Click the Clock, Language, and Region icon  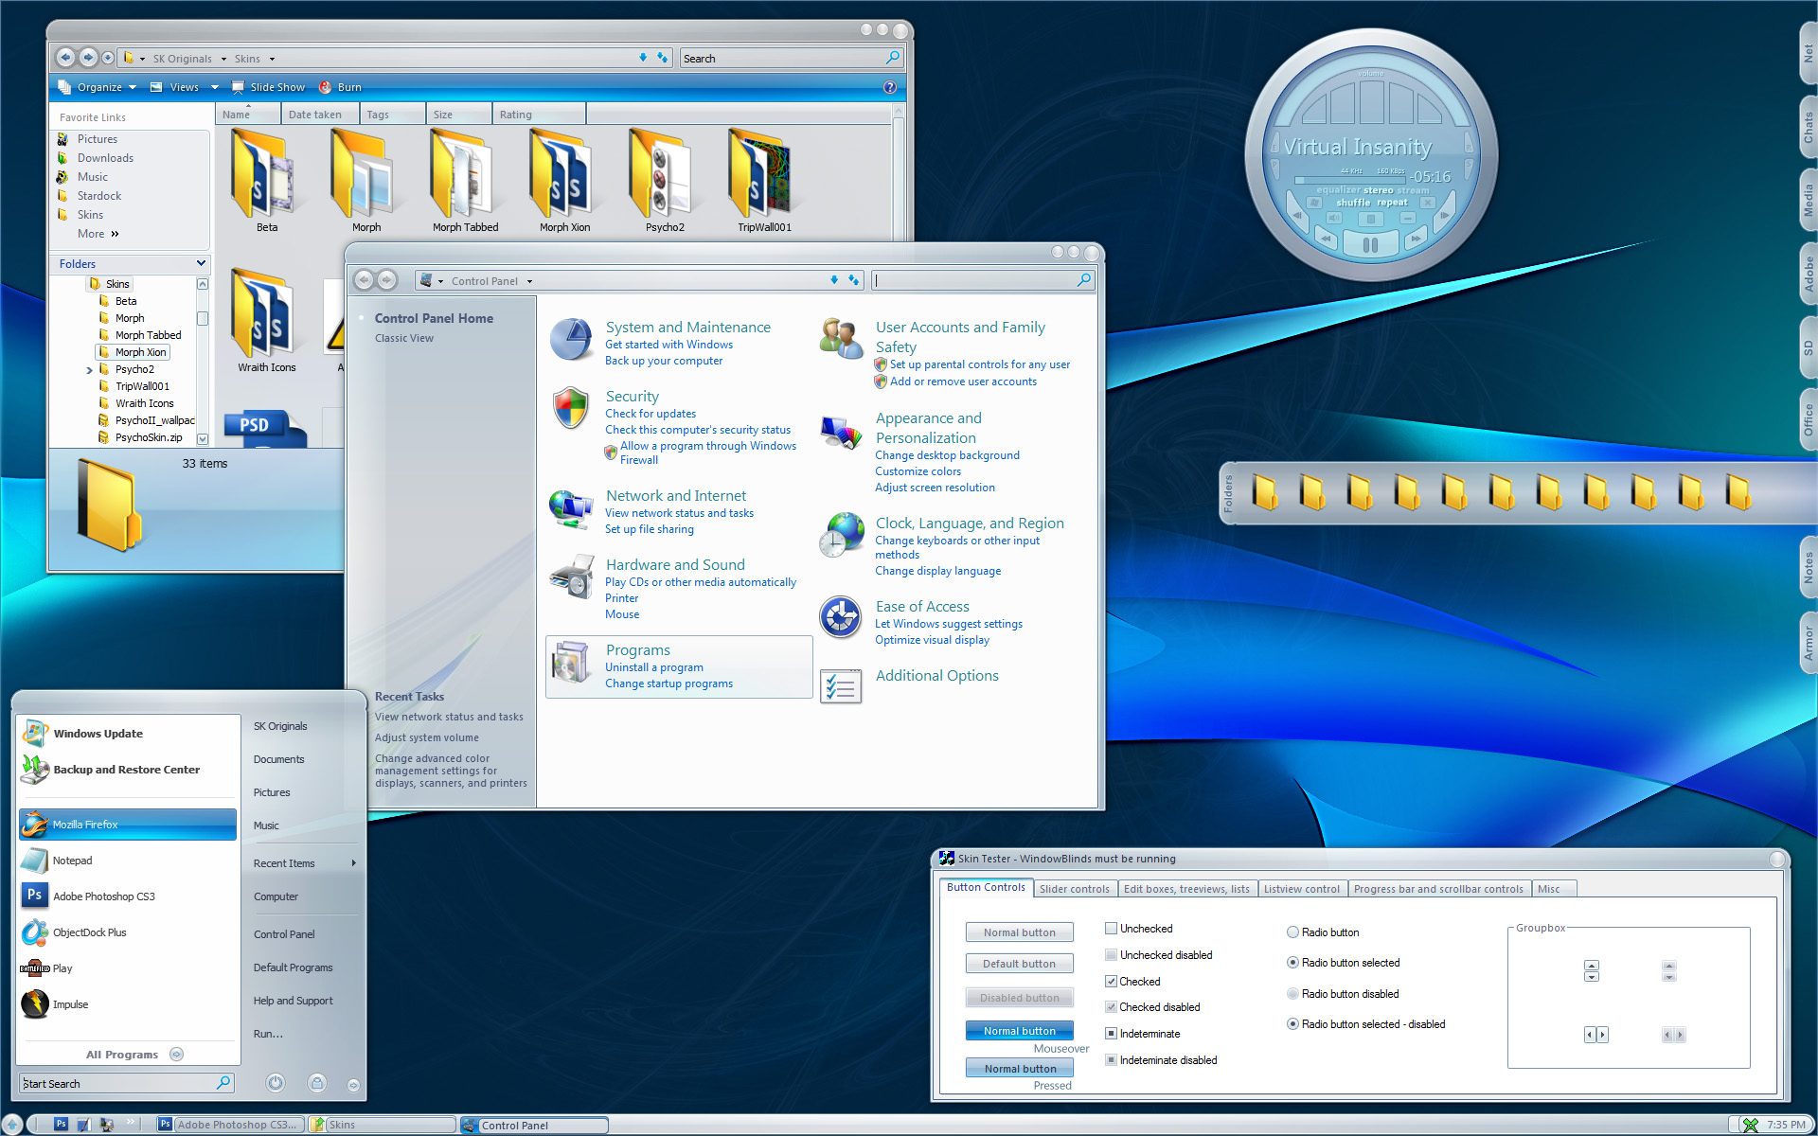[841, 536]
